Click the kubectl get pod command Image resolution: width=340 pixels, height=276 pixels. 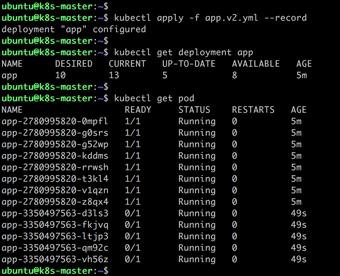coord(154,99)
